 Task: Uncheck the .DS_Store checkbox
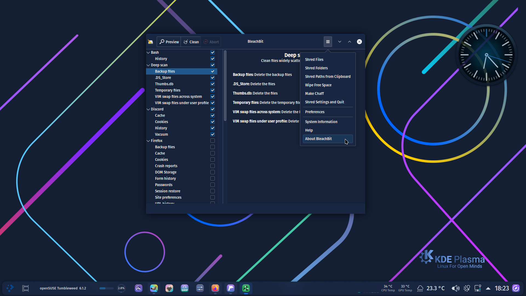click(213, 78)
